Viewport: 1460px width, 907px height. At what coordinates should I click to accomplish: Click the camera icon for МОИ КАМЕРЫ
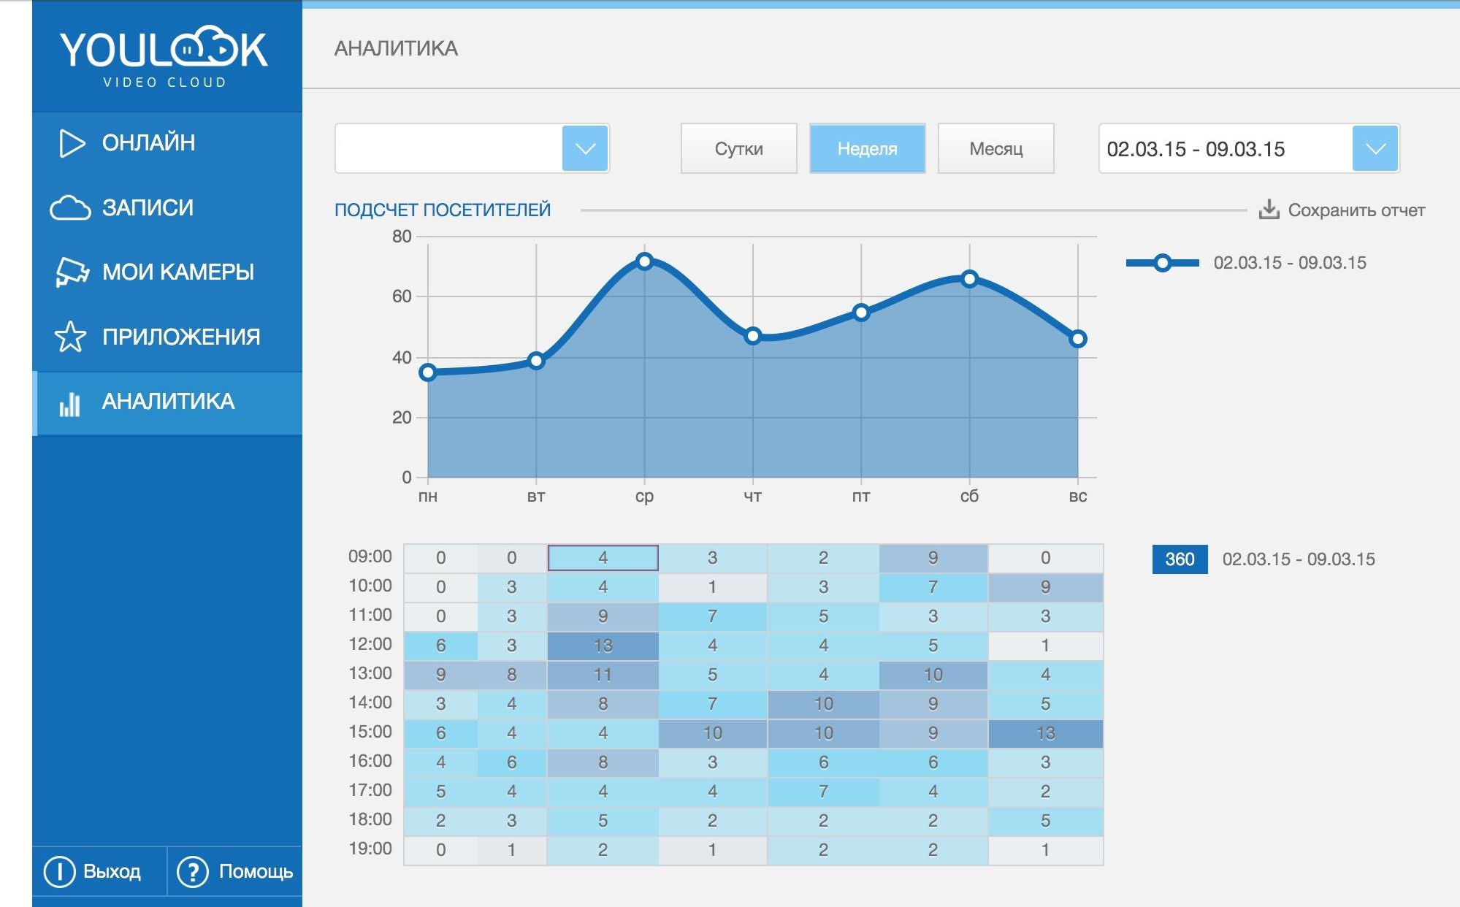coord(72,272)
